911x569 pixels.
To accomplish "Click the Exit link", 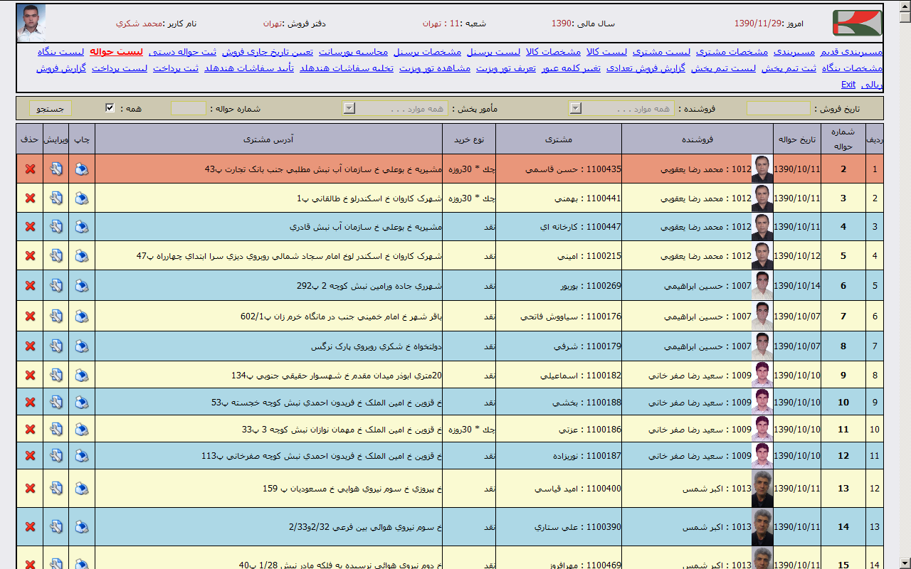I will 848,85.
